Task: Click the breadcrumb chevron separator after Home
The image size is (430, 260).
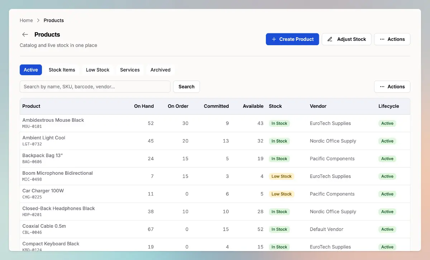Action: (38, 20)
